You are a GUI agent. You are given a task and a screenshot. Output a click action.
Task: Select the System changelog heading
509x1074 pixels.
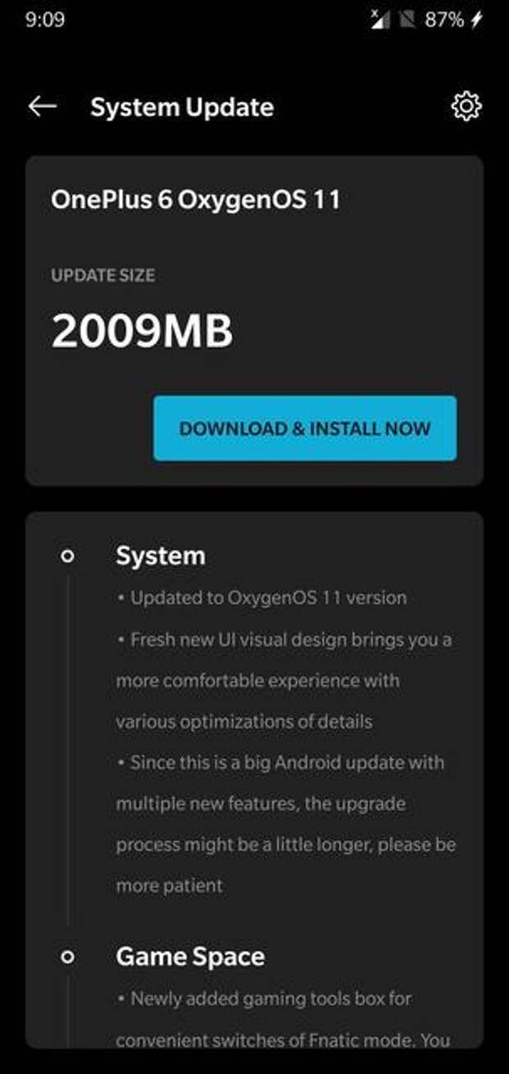(x=161, y=556)
